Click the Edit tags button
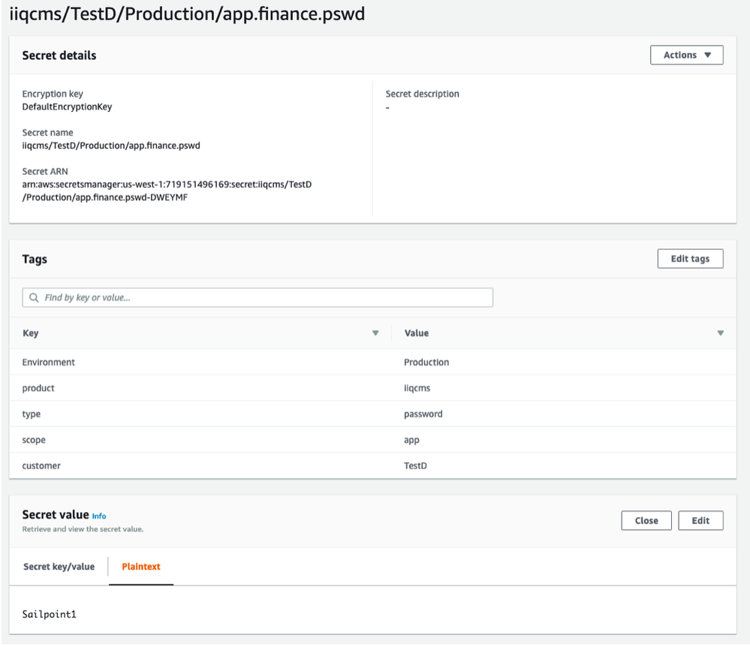Image resolution: width=750 pixels, height=647 pixels. click(690, 258)
